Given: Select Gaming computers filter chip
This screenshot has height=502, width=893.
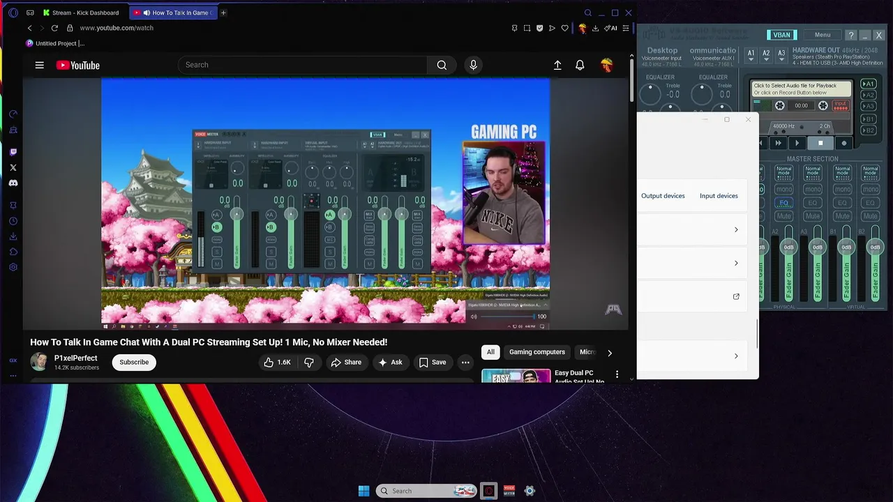Looking at the screenshot, I should click(537, 352).
